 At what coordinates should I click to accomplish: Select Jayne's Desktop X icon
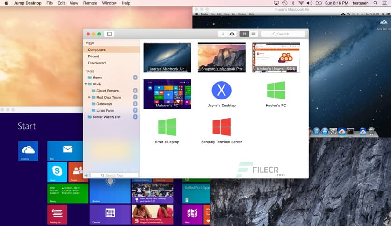pyautogui.click(x=221, y=90)
